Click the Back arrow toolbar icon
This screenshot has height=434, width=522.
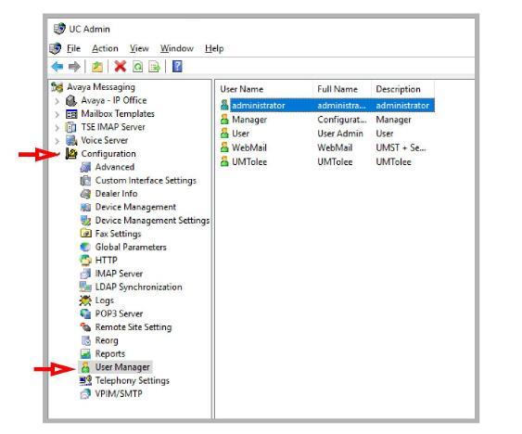(x=57, y=66)
